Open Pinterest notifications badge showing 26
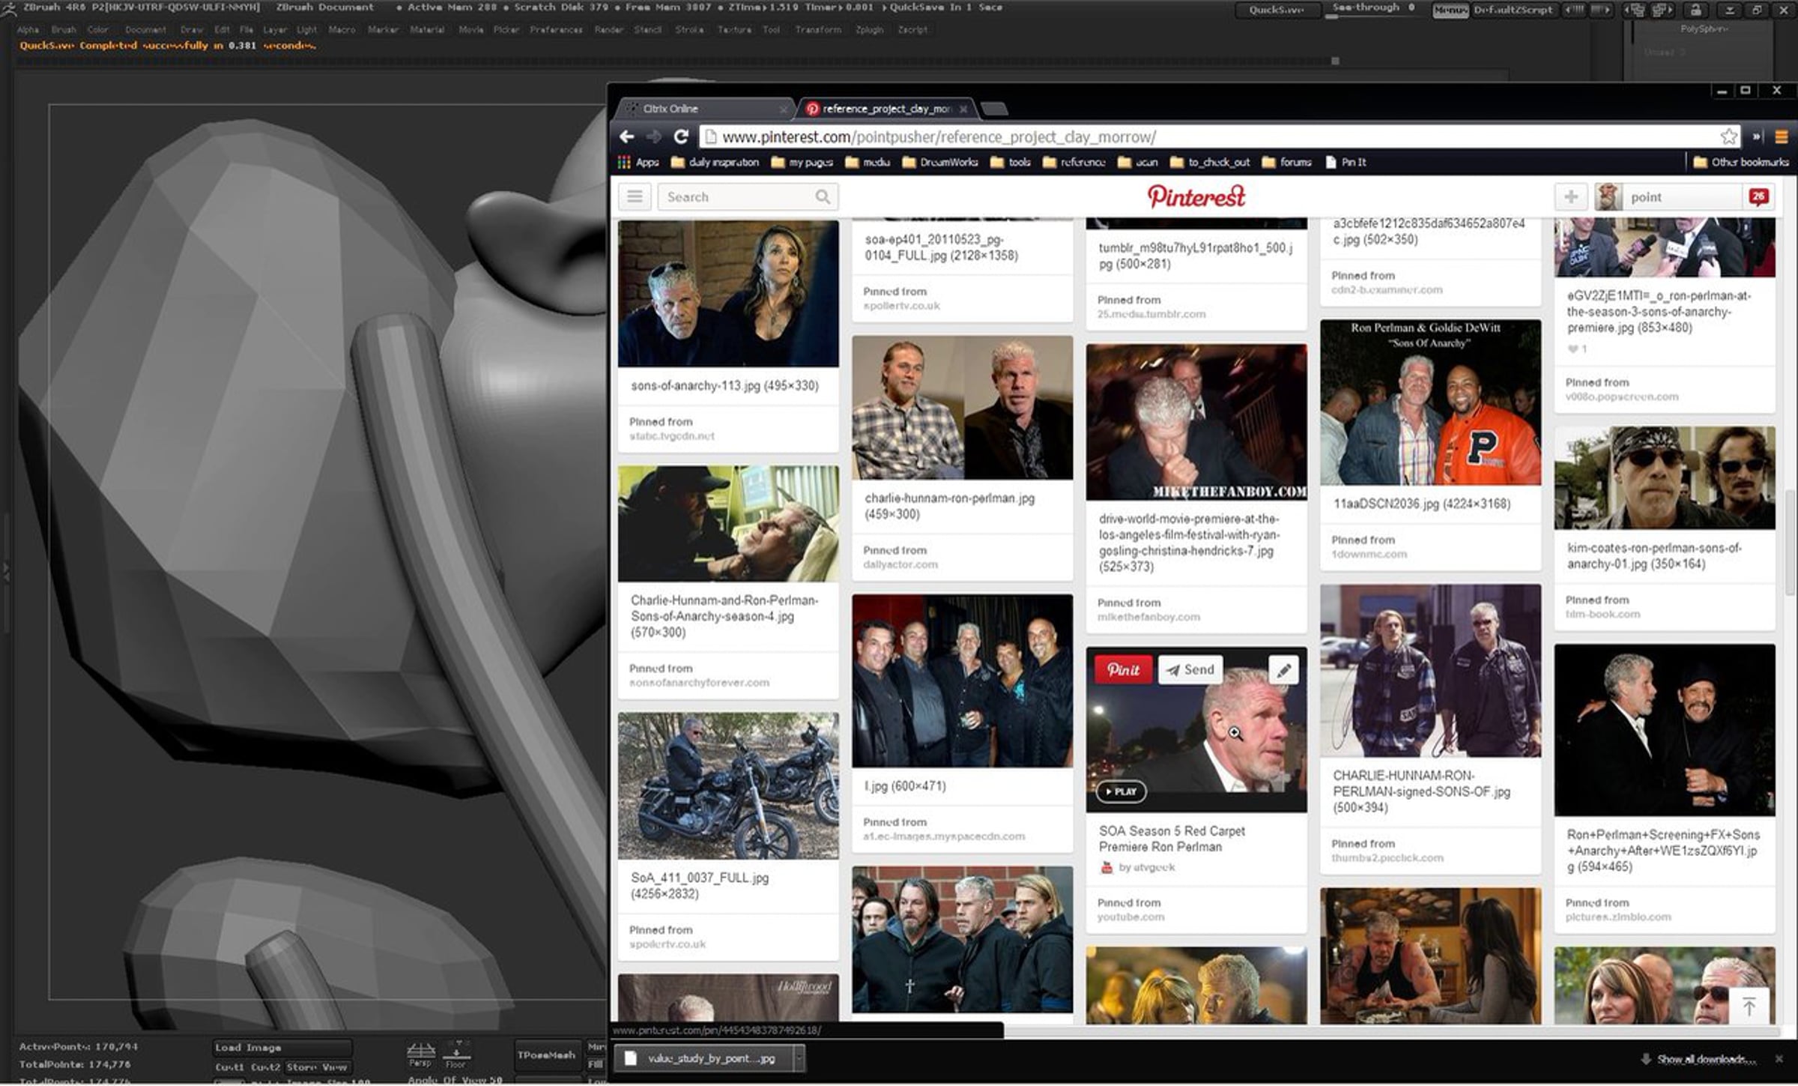The width and height of the screenshot is (1798, 1086). click(1758, 196)
